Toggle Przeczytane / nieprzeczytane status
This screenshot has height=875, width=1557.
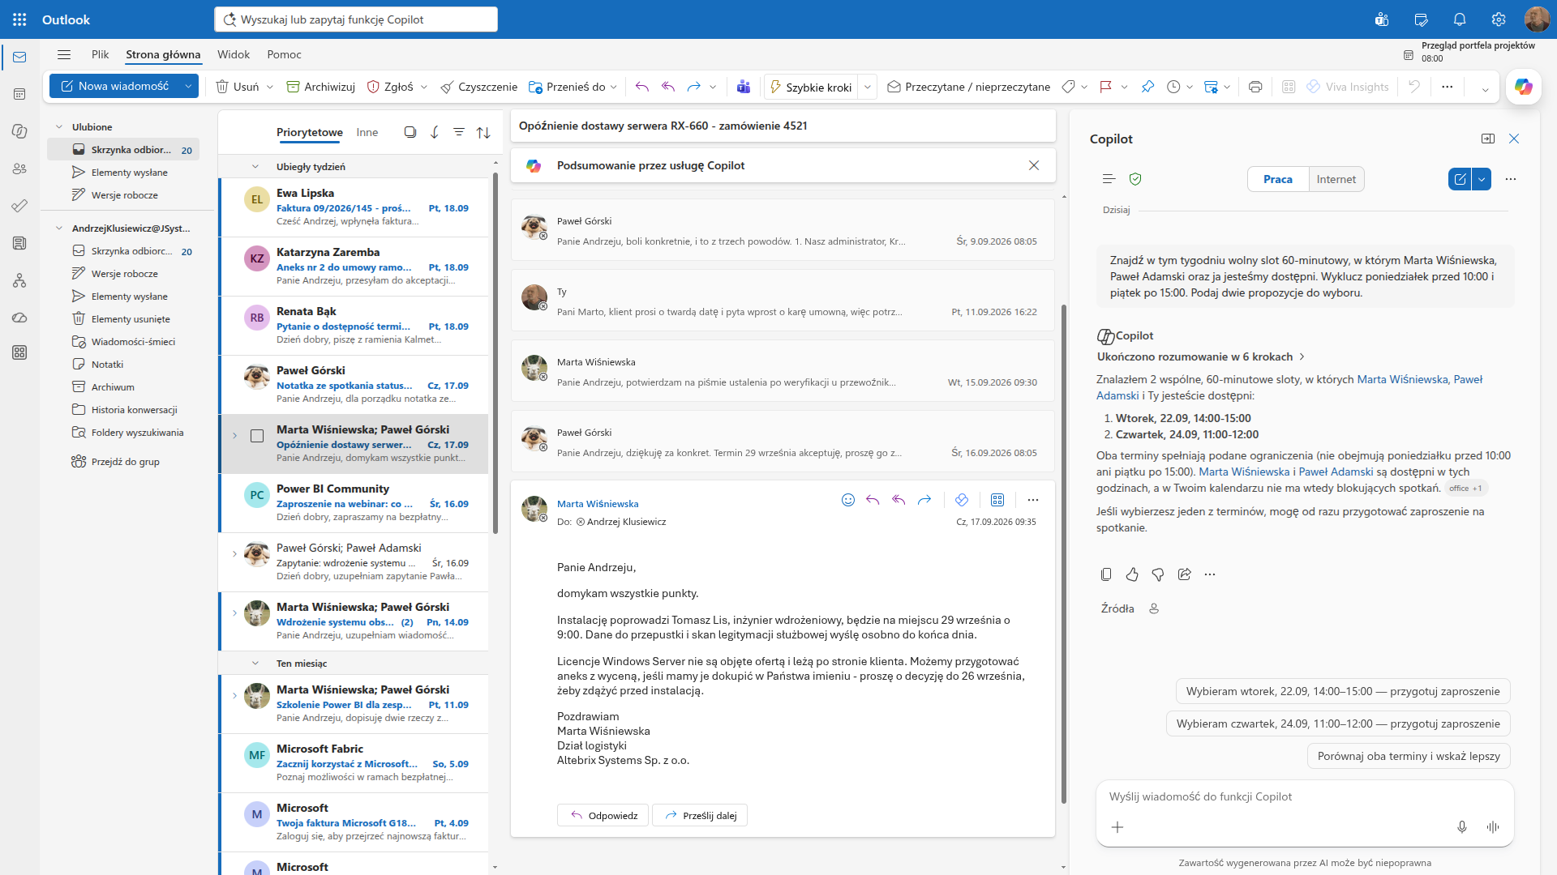coord(969,87)
